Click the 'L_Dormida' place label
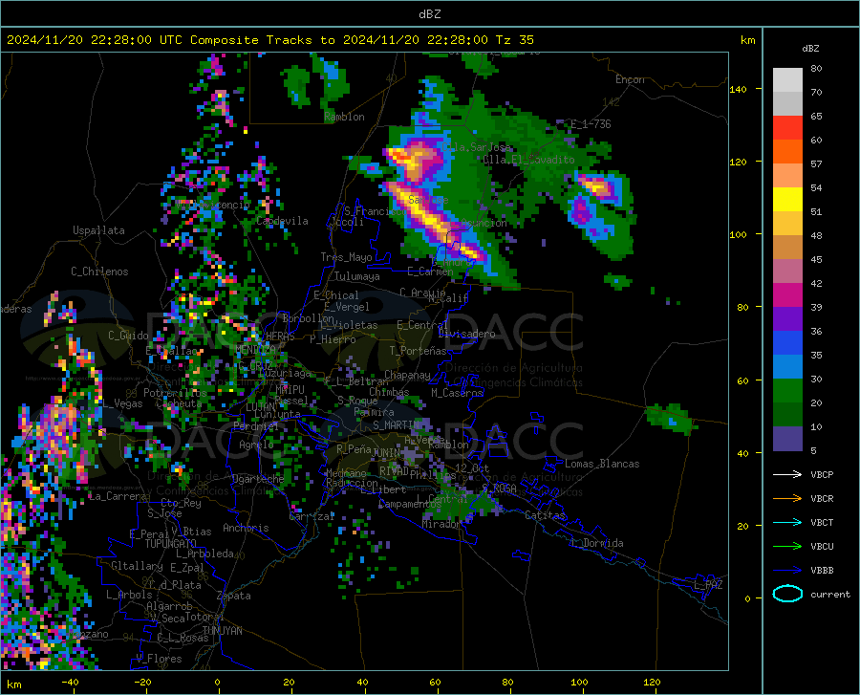The image size is (860, 695). tap(597, 543)
